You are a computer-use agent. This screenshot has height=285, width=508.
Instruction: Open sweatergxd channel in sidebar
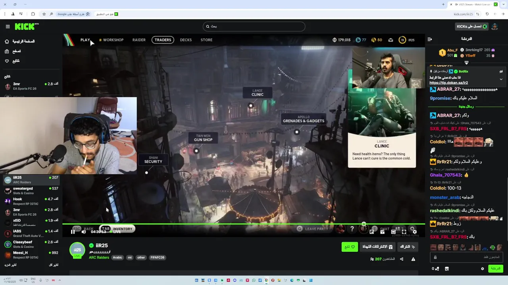(31, 190)
